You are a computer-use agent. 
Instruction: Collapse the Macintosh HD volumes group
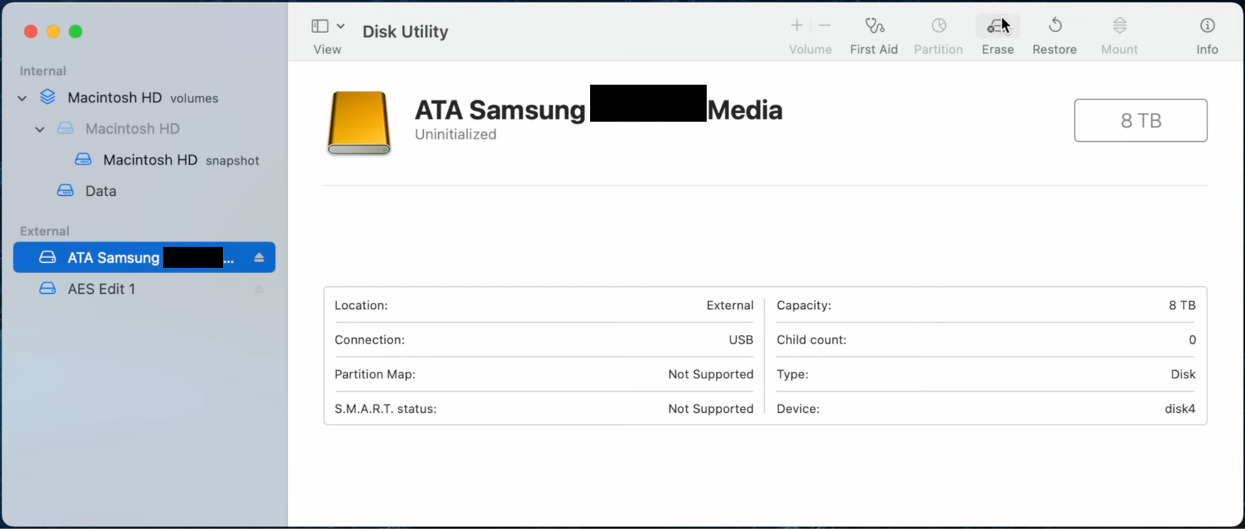[x=22, y=98]
